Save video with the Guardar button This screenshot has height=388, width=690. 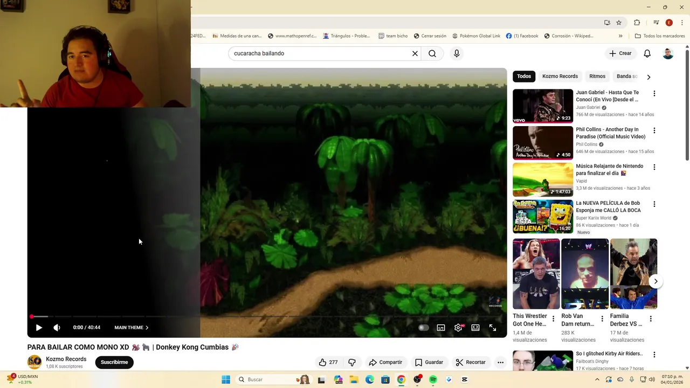[429, 362]
